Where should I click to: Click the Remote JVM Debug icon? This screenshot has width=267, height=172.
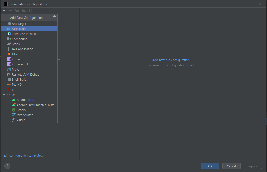point(9,74)
